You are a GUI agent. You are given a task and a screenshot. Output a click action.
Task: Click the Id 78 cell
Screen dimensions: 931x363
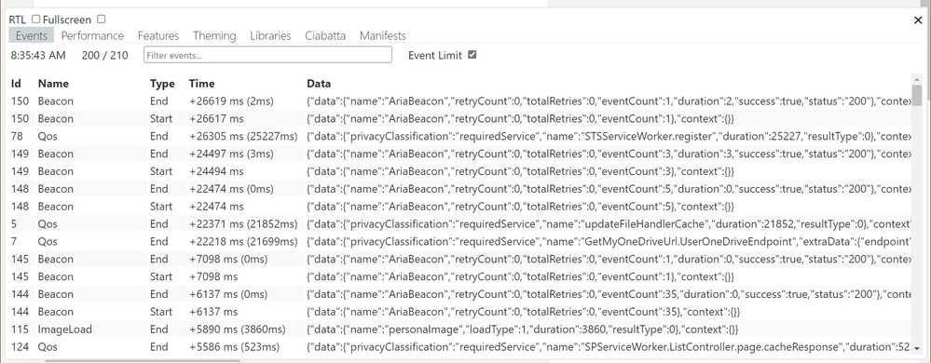17,137
